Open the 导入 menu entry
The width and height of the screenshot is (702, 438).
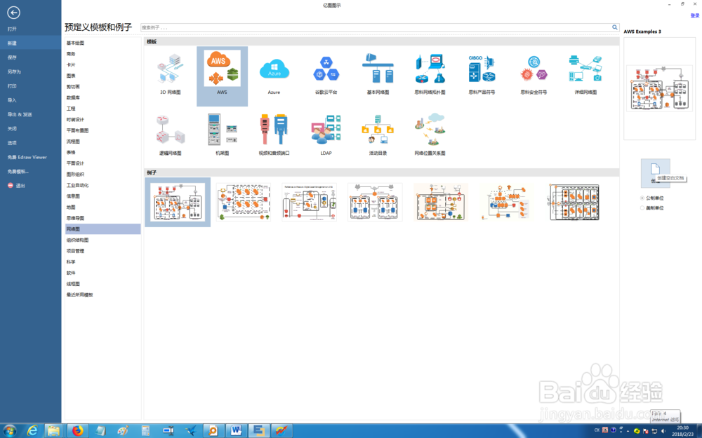pos(12,100)
